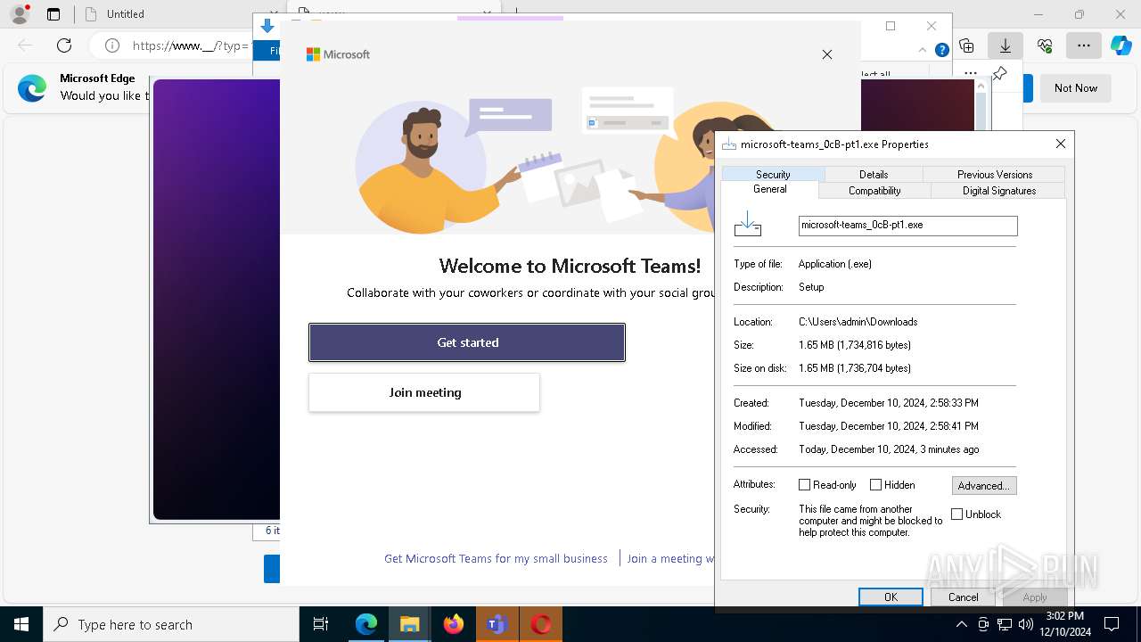Click Get started in Teams

click(x=467, y=342)
